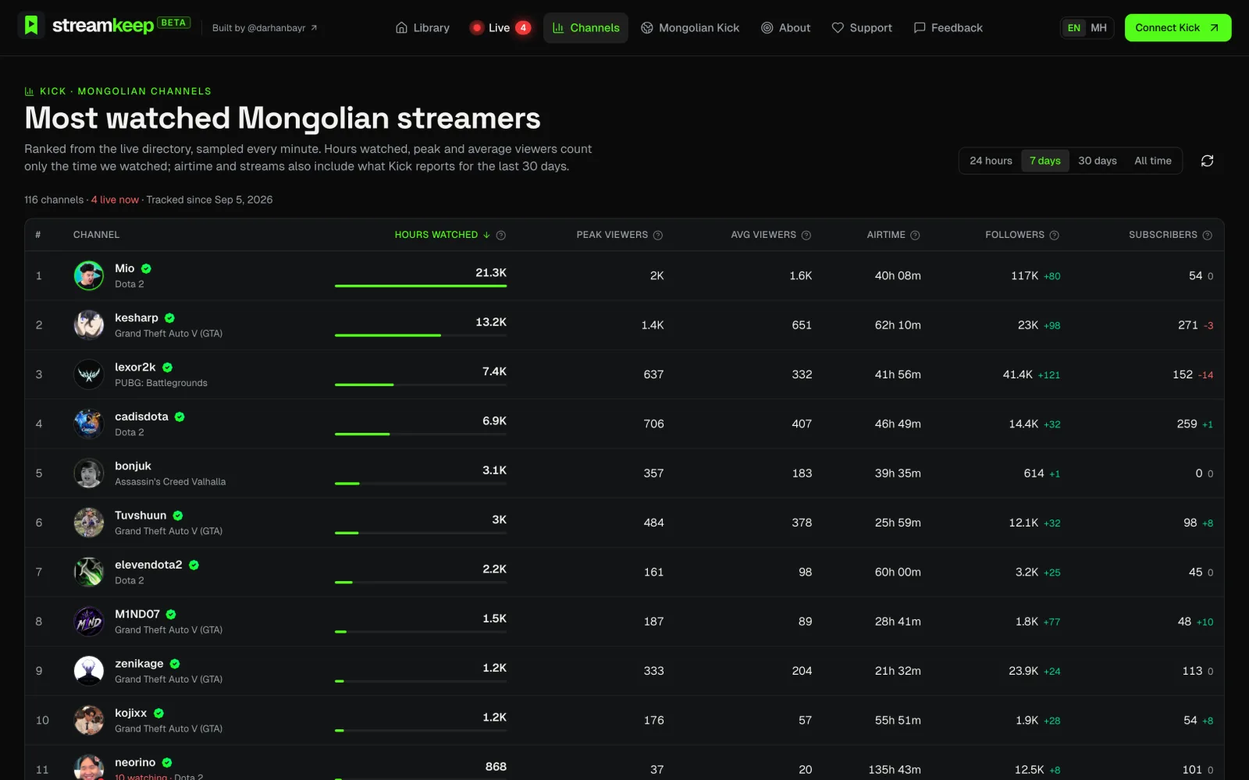Click the streamkeep bookmark logo icon
Image resolution: width=1249 pixels, height=780 pixels.
pos(31,26)
